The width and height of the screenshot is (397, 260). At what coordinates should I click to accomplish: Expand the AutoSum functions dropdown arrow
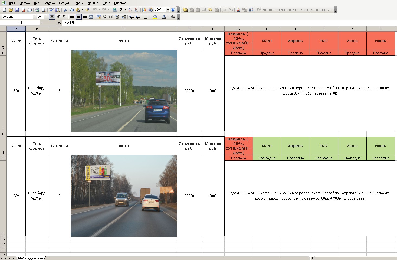tap(126, 10)
